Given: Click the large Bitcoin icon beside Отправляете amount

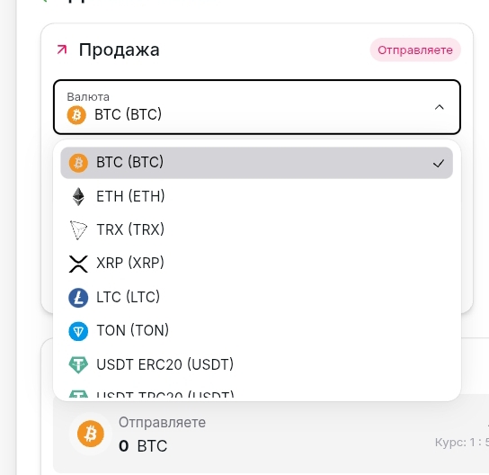Looking at the screenshot, I should 91,434.
